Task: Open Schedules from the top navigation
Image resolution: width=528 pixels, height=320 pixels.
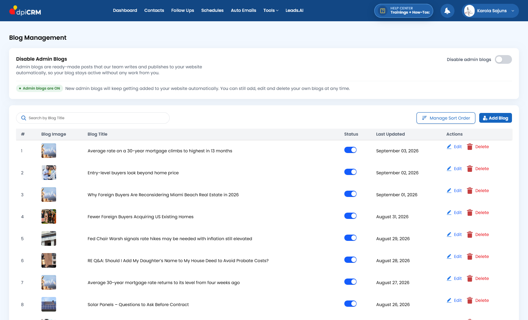Action: pos(212,10)
